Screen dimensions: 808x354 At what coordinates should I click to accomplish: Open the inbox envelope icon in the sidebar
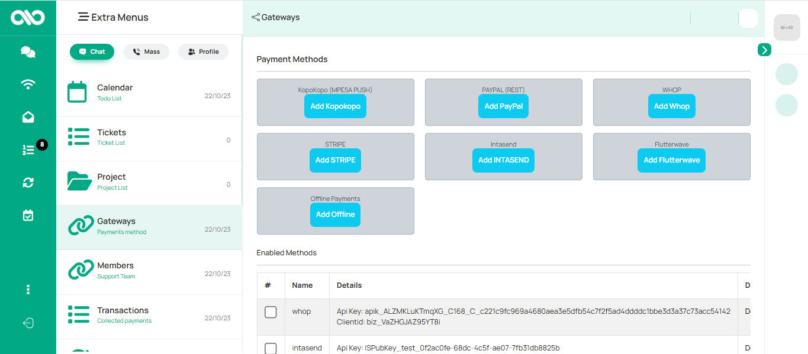click(27, 116)
